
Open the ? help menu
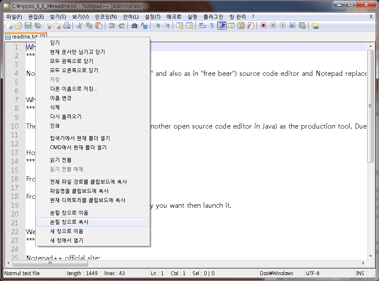(x=253, y=17)
